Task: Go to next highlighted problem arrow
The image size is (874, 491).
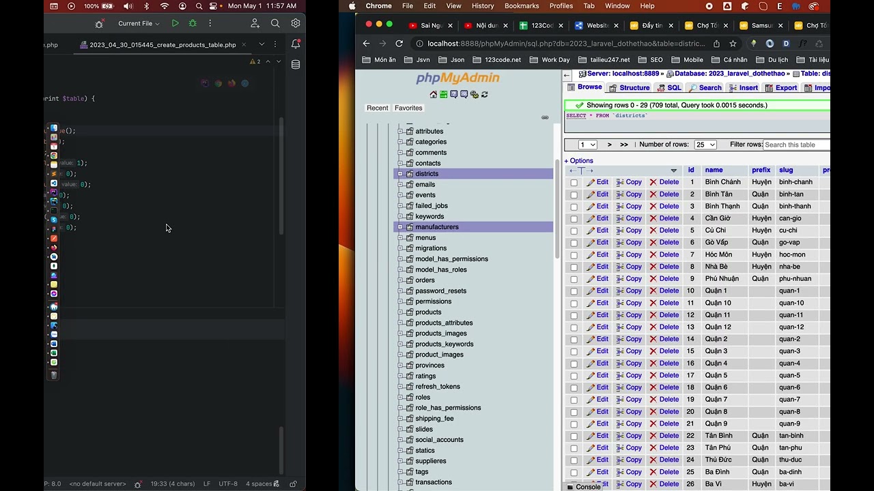Action: pos(278,61)
